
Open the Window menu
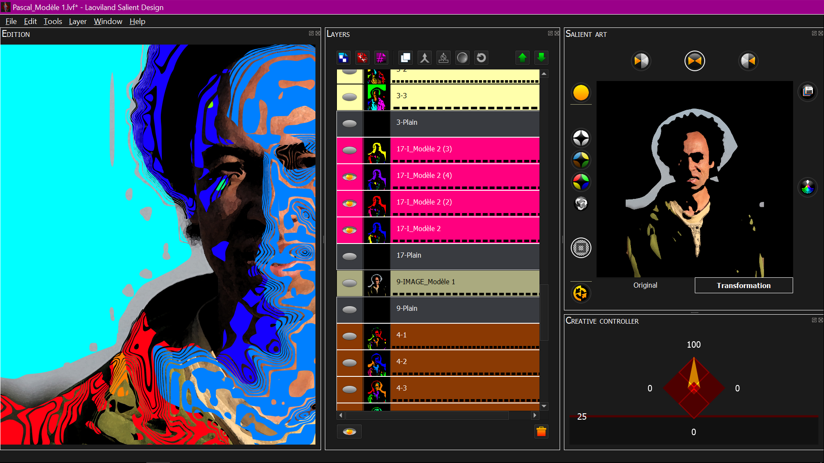click(x=108, y=21)
